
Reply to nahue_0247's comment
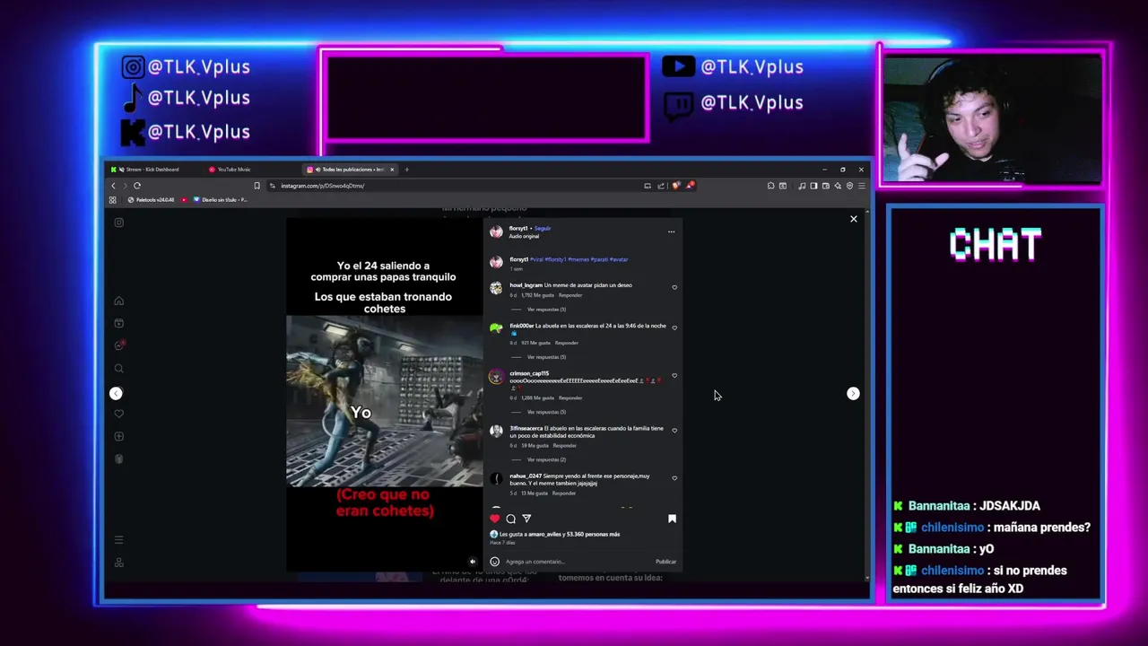[563, 493]
